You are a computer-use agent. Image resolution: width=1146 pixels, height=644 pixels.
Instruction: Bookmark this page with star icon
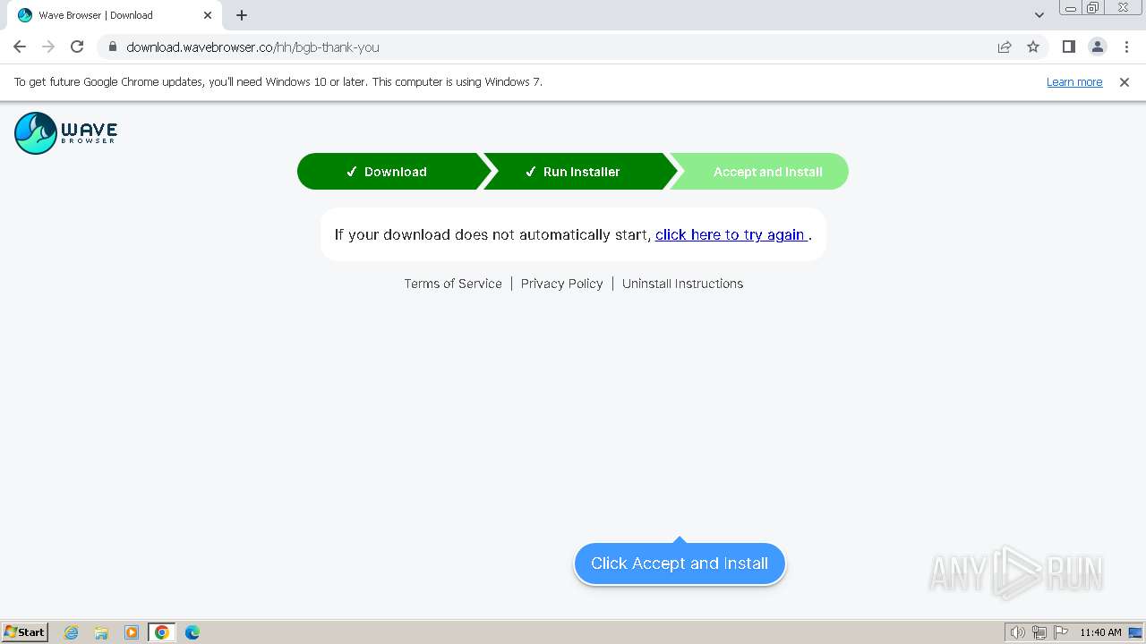(x=1033, y=47)
